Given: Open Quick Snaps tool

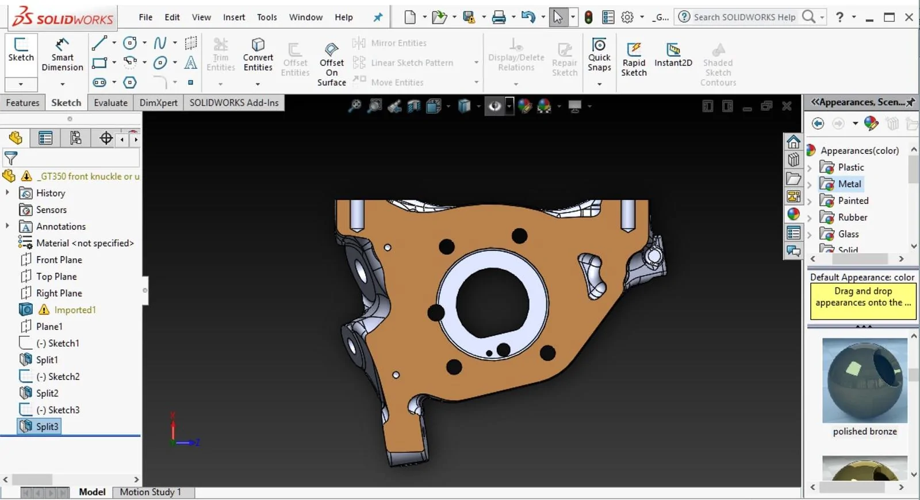Looking at the screenshot, I should [x=599, y=55].
